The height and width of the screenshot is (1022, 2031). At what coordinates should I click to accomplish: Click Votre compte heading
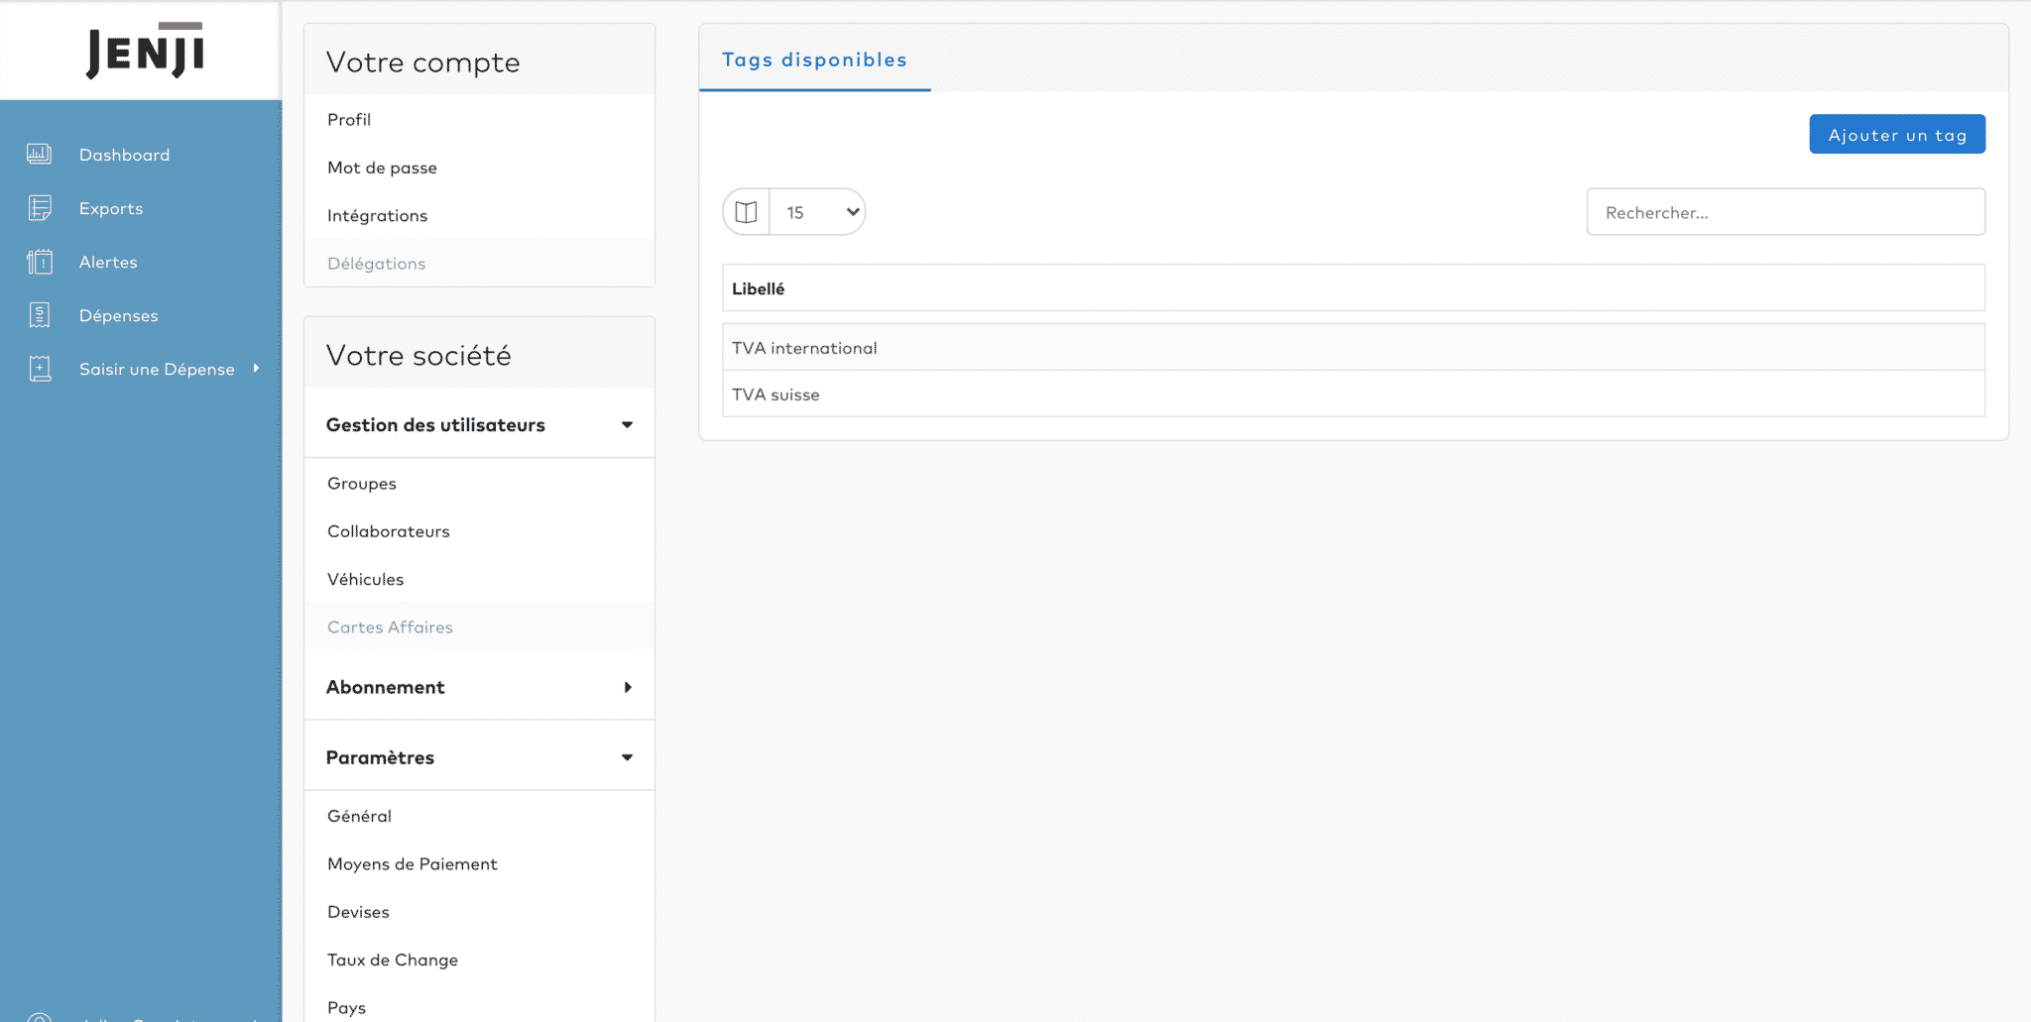coord(423,61)
